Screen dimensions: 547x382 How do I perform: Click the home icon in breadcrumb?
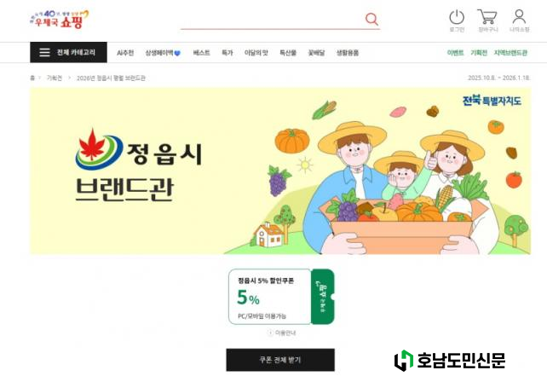(x=32, y=78)
